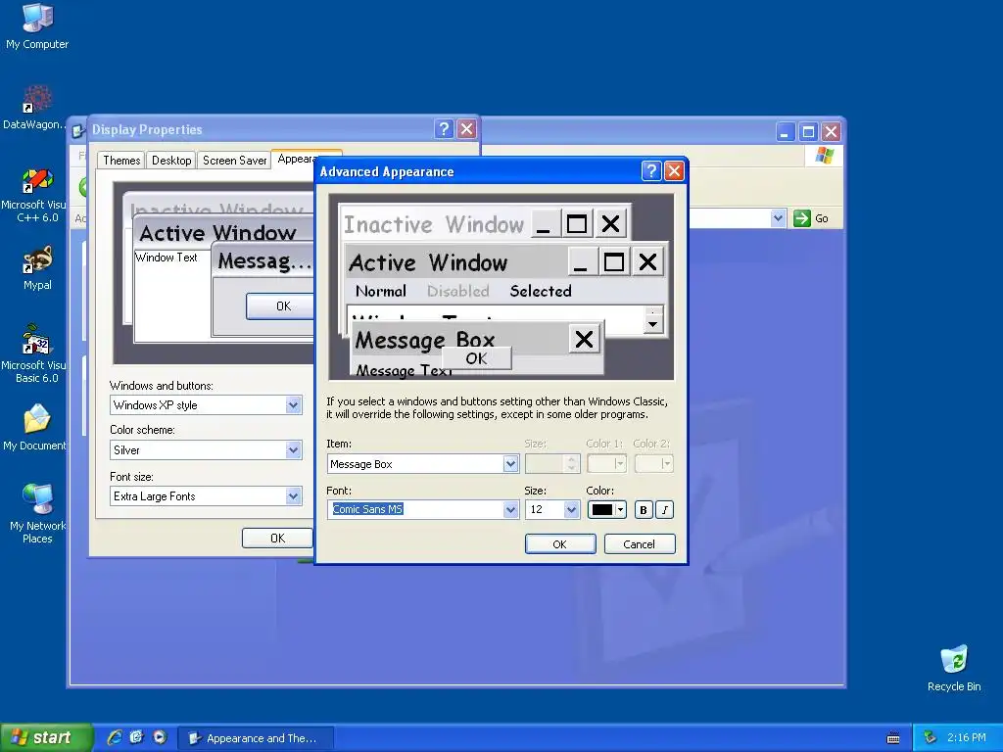Open My Computer desktop icon
1003x752 pixels.
coord(37,25)
